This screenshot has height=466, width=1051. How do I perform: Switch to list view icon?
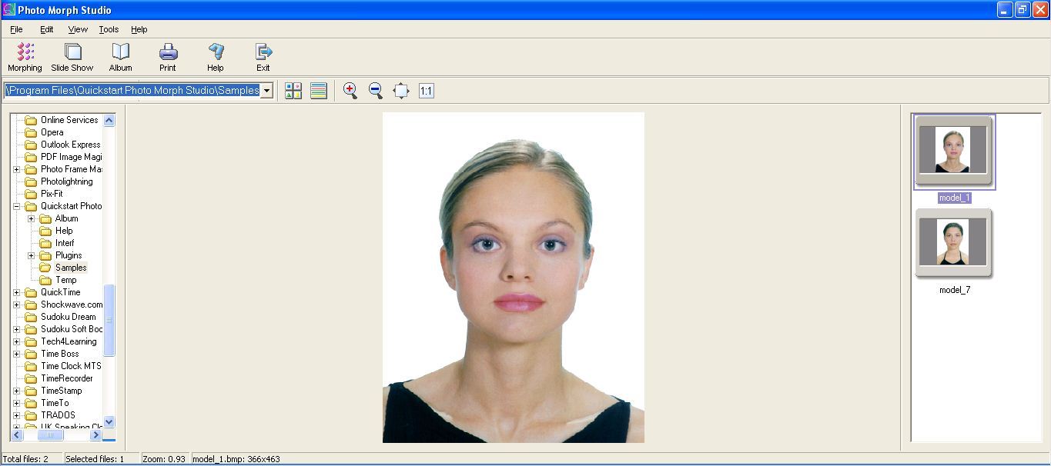click(x=319, y=91)
